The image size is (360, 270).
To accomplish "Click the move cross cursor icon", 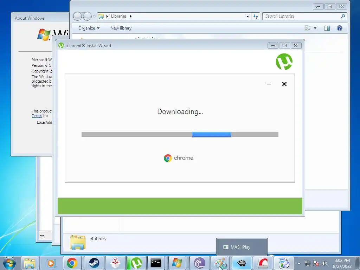I will coord(42,235).
